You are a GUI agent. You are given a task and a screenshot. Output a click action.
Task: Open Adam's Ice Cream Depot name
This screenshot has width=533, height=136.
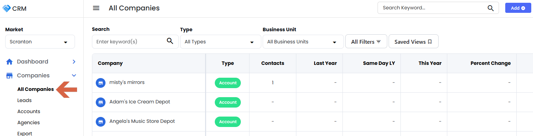pyautogui.click(x=139, y=102)
